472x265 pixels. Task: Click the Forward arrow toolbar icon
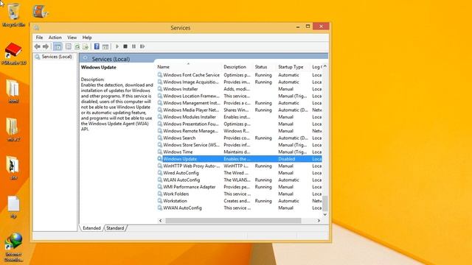46,46
